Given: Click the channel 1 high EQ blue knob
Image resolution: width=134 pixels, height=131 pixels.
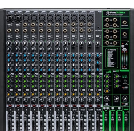Looking at the screenshot, I should pos(9,56).
